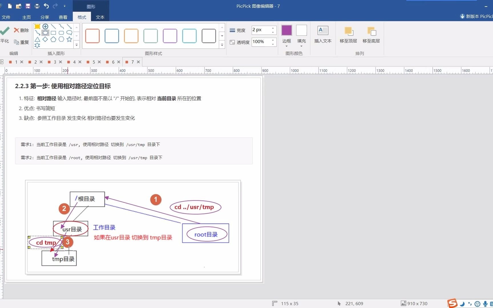Select the yellow selection tool in shapes gallery

coord(37,27)
